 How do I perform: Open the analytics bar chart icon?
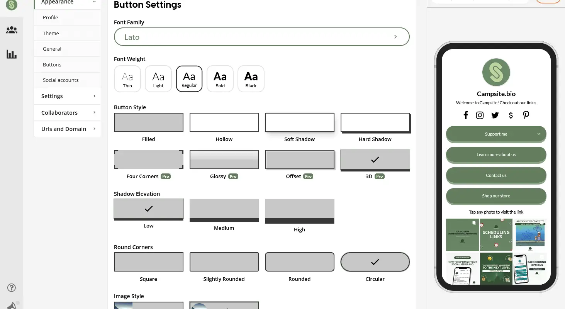[x=12, y=54]
